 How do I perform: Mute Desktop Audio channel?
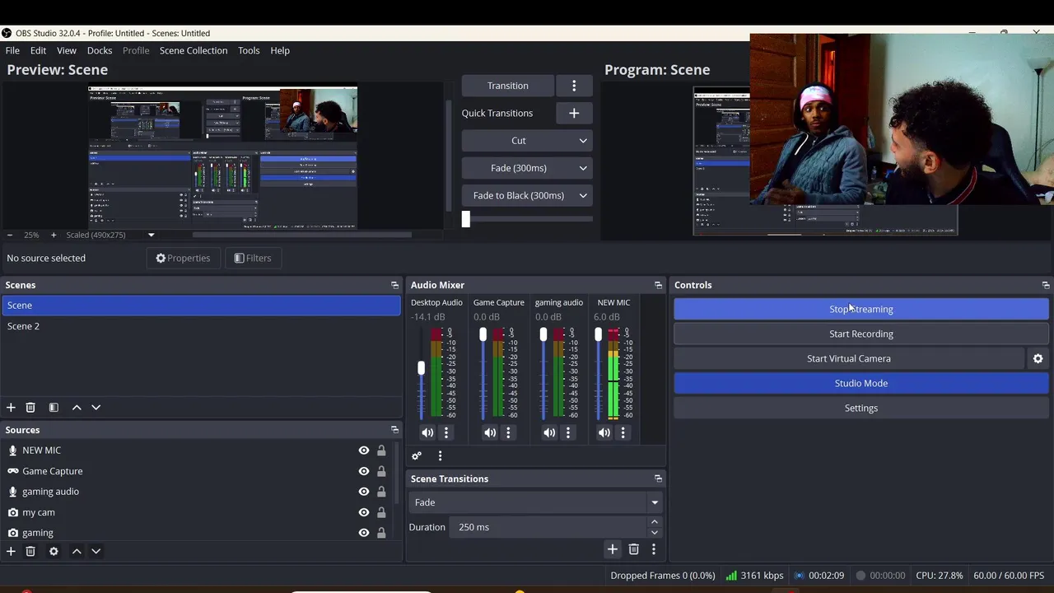[427, 432]
